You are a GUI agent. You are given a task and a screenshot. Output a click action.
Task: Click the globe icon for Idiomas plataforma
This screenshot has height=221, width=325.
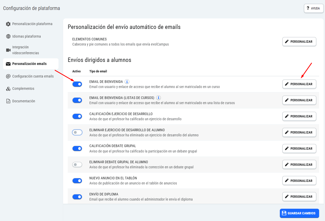(x=8, y=36)
